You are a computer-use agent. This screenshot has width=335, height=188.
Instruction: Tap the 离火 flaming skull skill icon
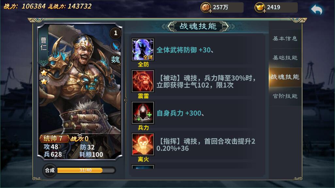click(143, 144)
